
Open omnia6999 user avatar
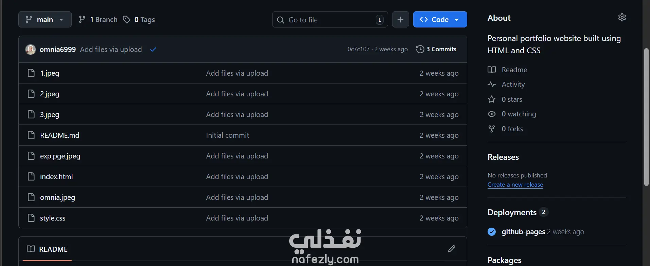click(31, 49)
